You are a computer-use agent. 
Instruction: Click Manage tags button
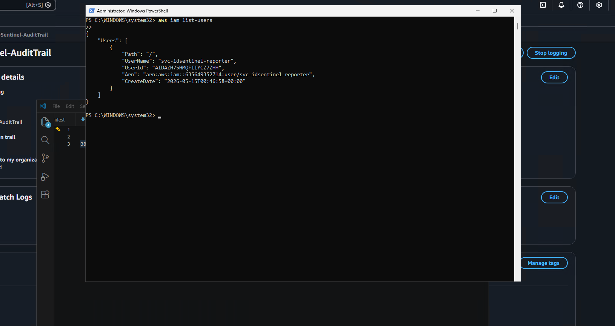(x=544, y=263)
